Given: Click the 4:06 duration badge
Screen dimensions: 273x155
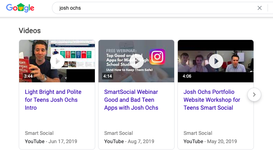Looking at the screenshot, I should click(187, 76).
